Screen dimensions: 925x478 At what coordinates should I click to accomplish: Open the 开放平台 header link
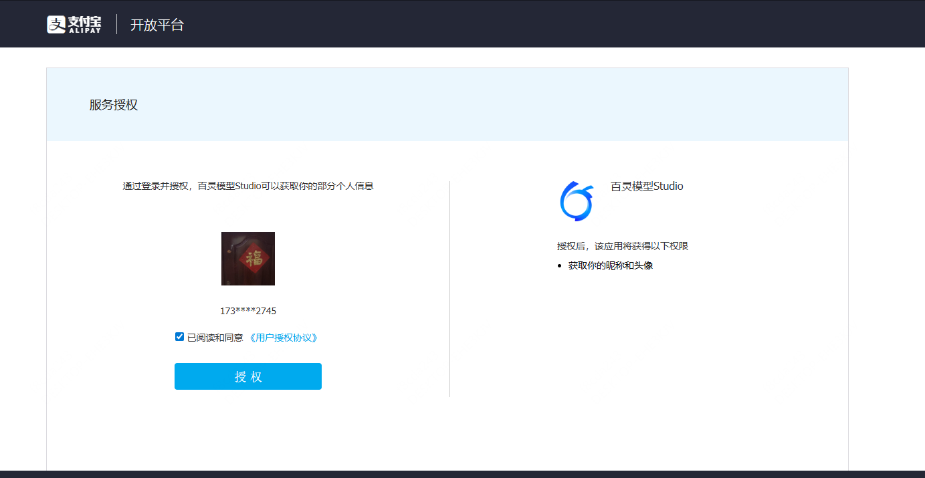click(157, 25)
